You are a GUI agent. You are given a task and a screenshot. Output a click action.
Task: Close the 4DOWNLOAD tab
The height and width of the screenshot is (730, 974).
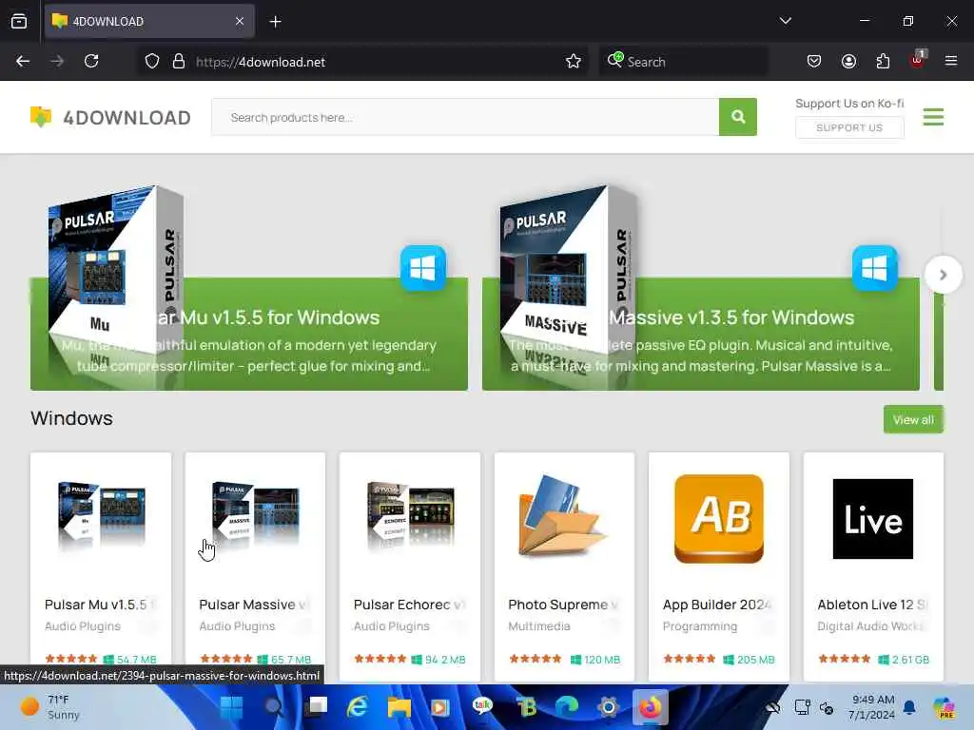tap(240, 21)
